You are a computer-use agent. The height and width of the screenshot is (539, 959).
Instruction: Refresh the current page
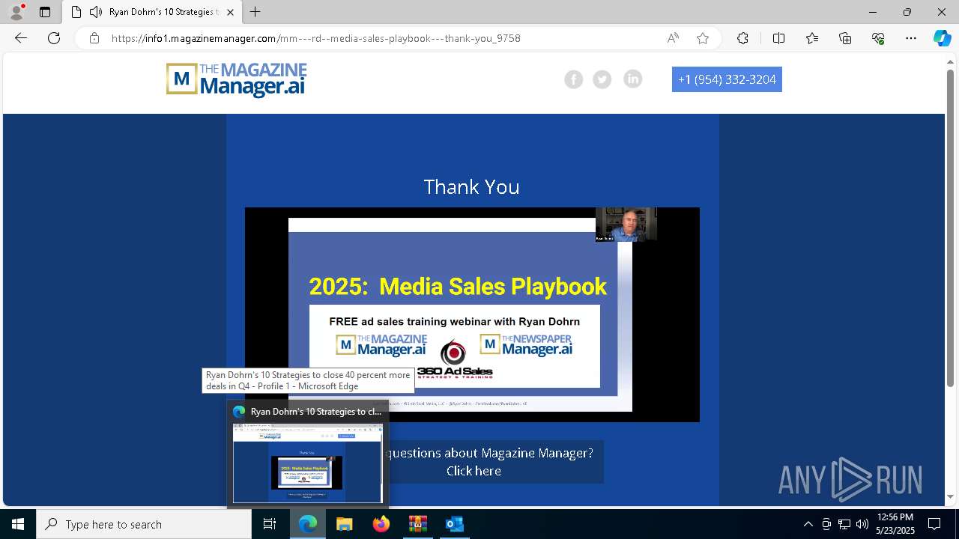tap(54, 38)
